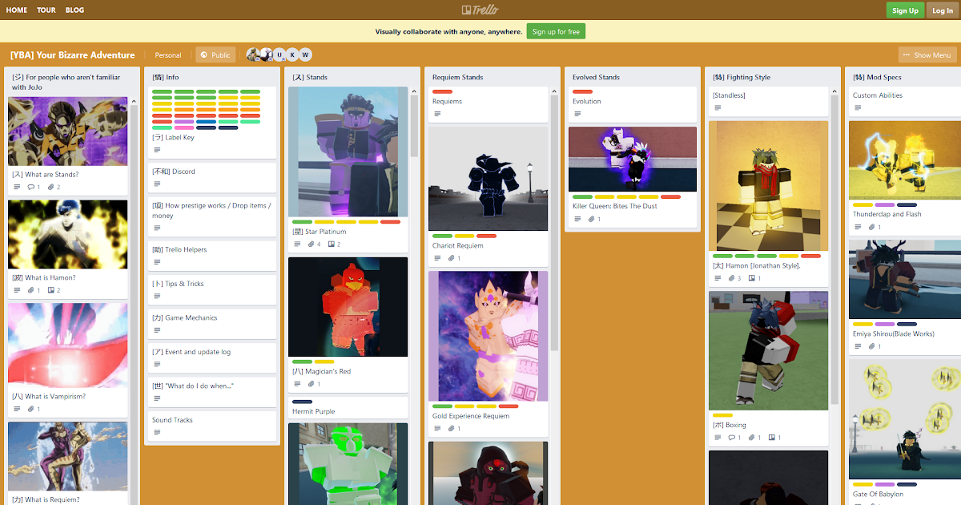The height and width of the screenshot is (505, 961).
Task: Open How prestige works / Drop items card
Action: coord(212,216)
